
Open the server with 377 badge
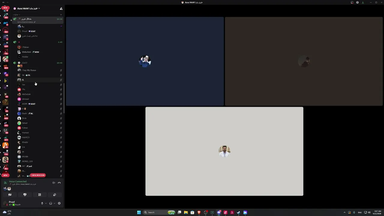coord(5,138)
